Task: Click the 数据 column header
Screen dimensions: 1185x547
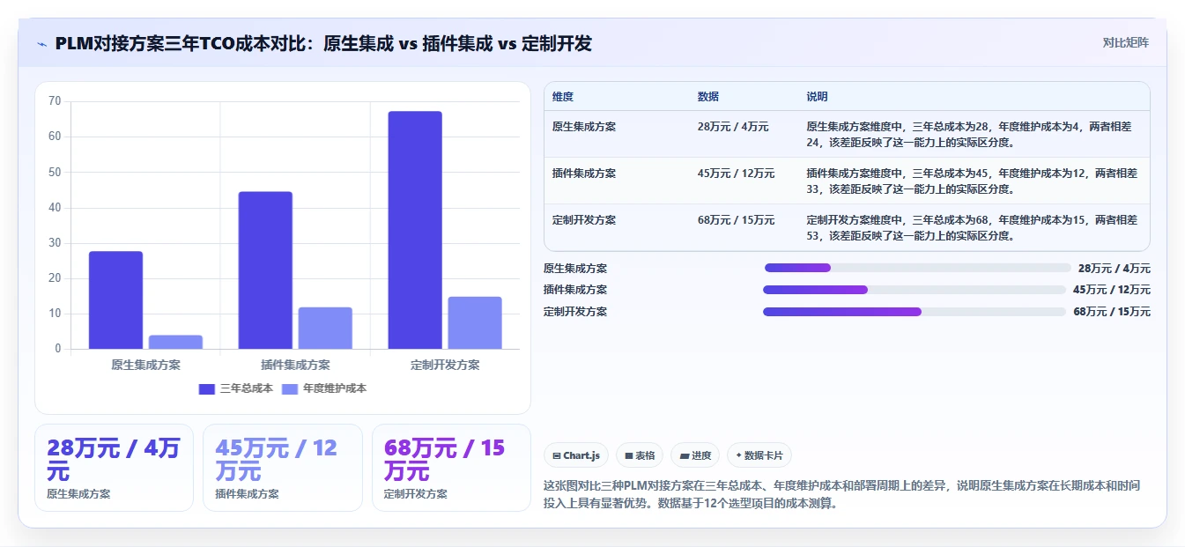Action: click(x=707, y=97)
